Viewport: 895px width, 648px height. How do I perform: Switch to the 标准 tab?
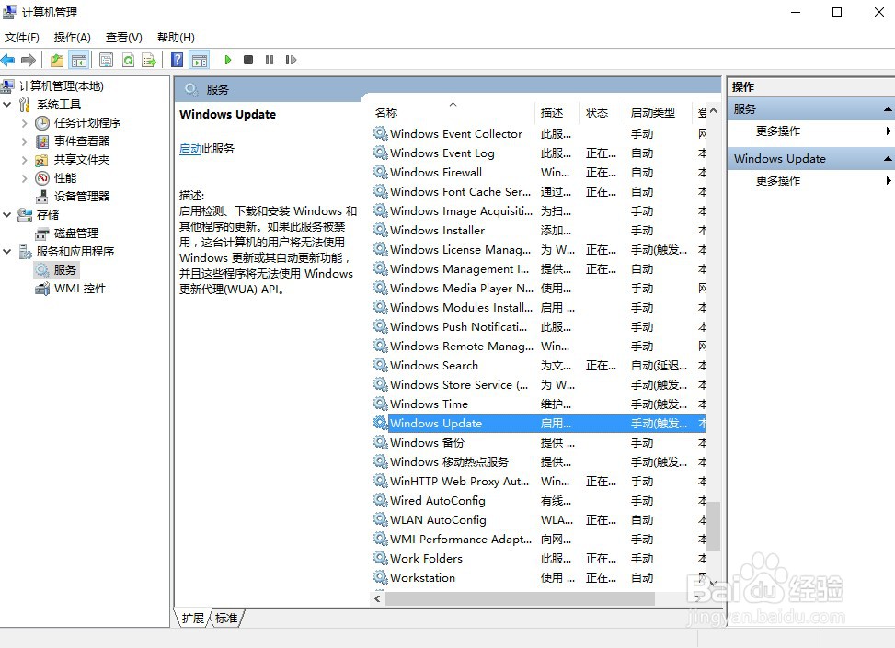pyautogui.click(x=226, y=618)
